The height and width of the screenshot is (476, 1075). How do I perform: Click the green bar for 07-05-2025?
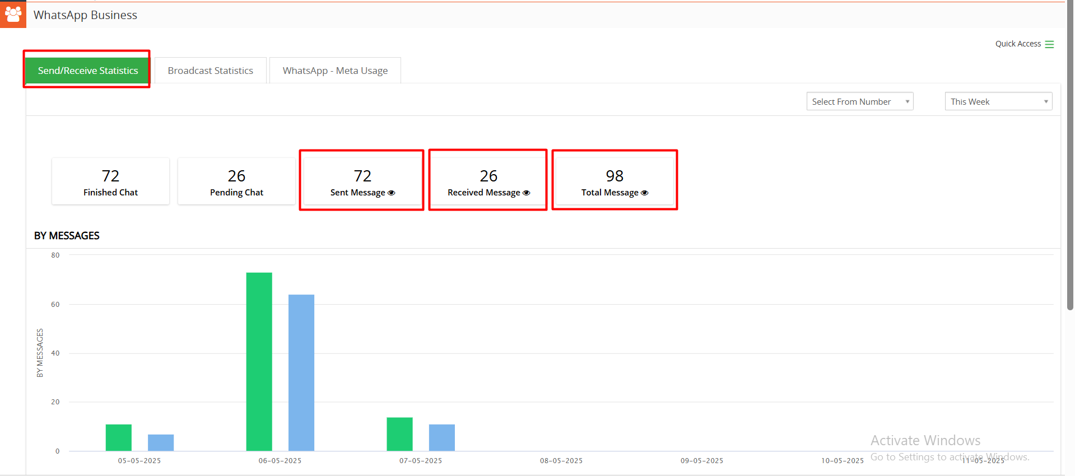pos(399,434)
